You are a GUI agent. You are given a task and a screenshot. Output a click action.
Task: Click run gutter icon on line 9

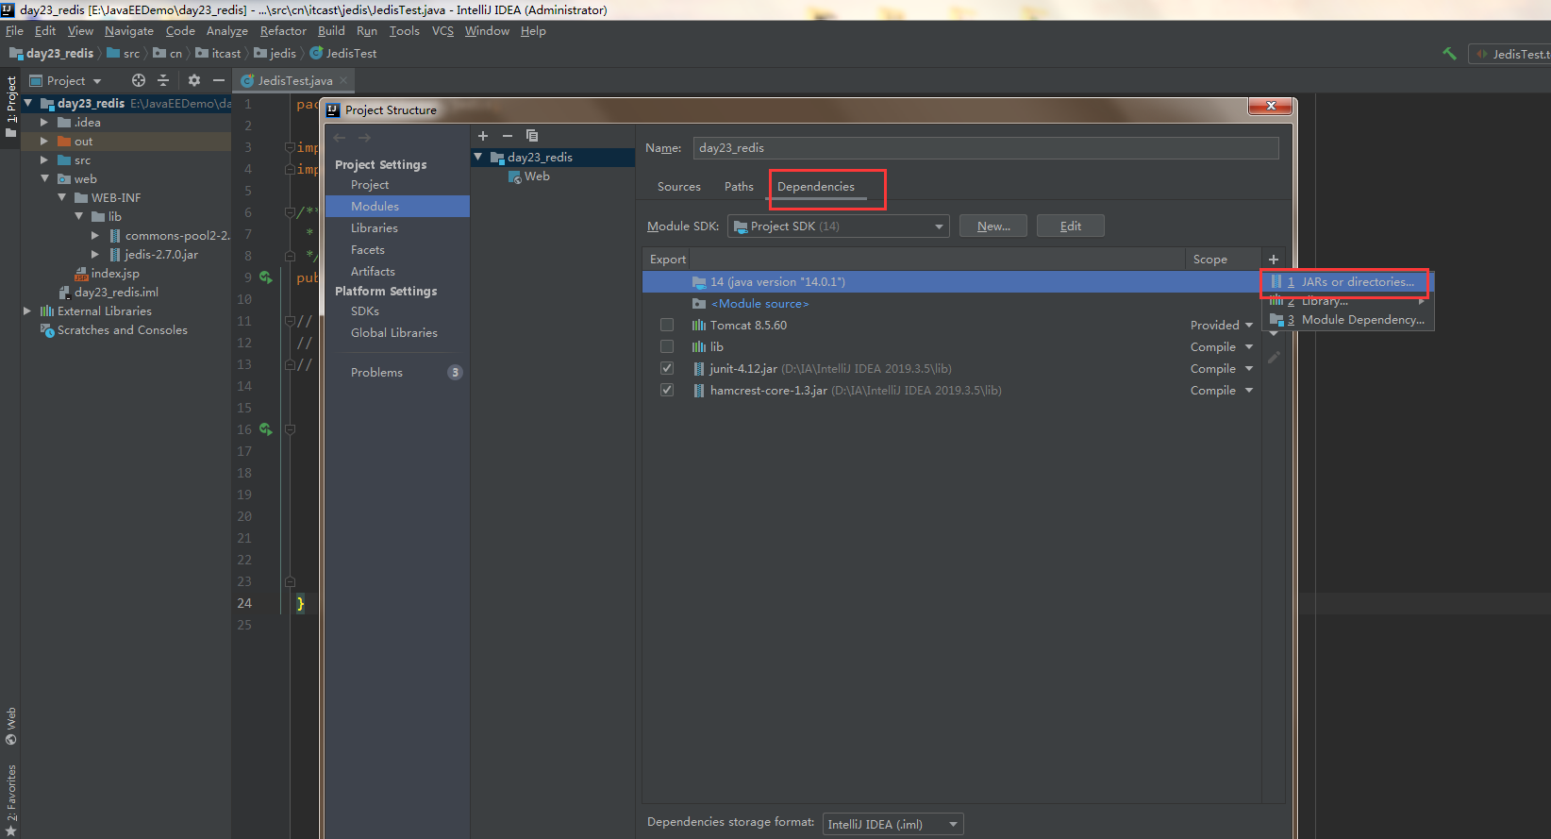pos(266,277)
